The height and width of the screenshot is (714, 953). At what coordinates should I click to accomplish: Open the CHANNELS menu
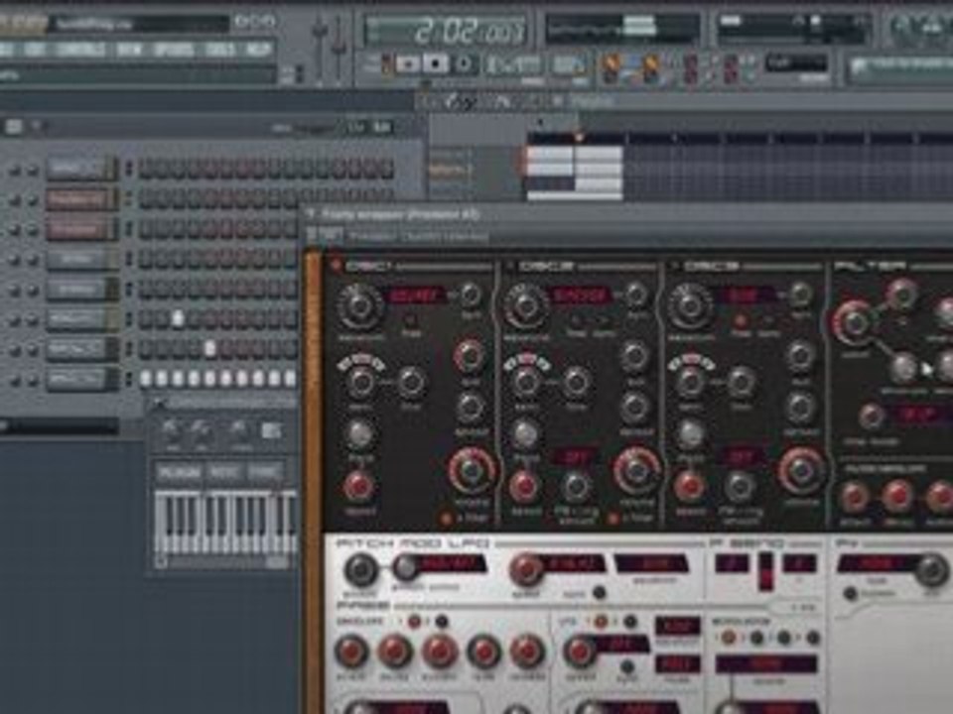pyautogui.click(x=80, y=50)
